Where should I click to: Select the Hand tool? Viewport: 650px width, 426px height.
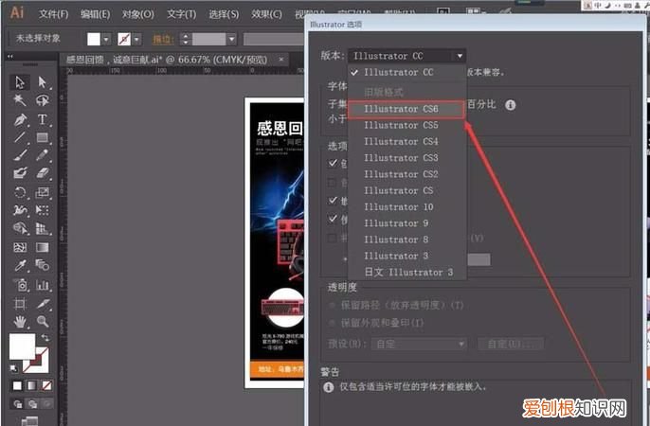pyautogui.click(x=20, y=321)
